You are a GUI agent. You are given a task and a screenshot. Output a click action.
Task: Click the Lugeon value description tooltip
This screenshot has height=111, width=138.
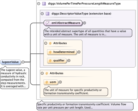coord(14,78)
